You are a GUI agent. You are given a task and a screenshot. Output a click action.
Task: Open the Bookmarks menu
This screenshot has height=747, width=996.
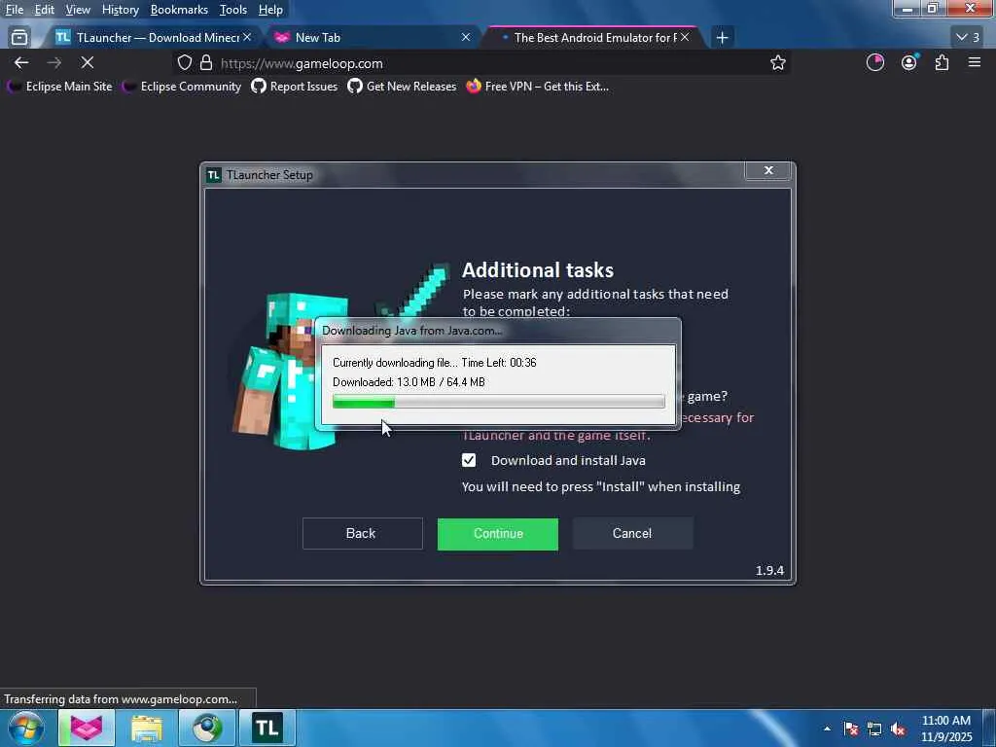[x=179, y=10]
